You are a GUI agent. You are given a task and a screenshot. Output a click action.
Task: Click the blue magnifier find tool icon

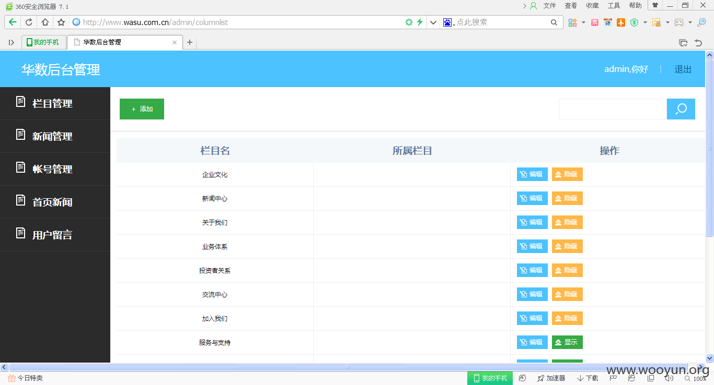point(701,22)
